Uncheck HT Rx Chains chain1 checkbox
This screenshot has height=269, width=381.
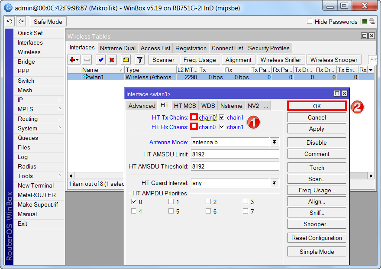coord(222,127)
